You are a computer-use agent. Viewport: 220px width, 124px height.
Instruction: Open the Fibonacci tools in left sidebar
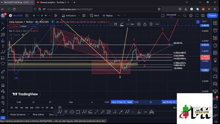click(x=3, y=35)
